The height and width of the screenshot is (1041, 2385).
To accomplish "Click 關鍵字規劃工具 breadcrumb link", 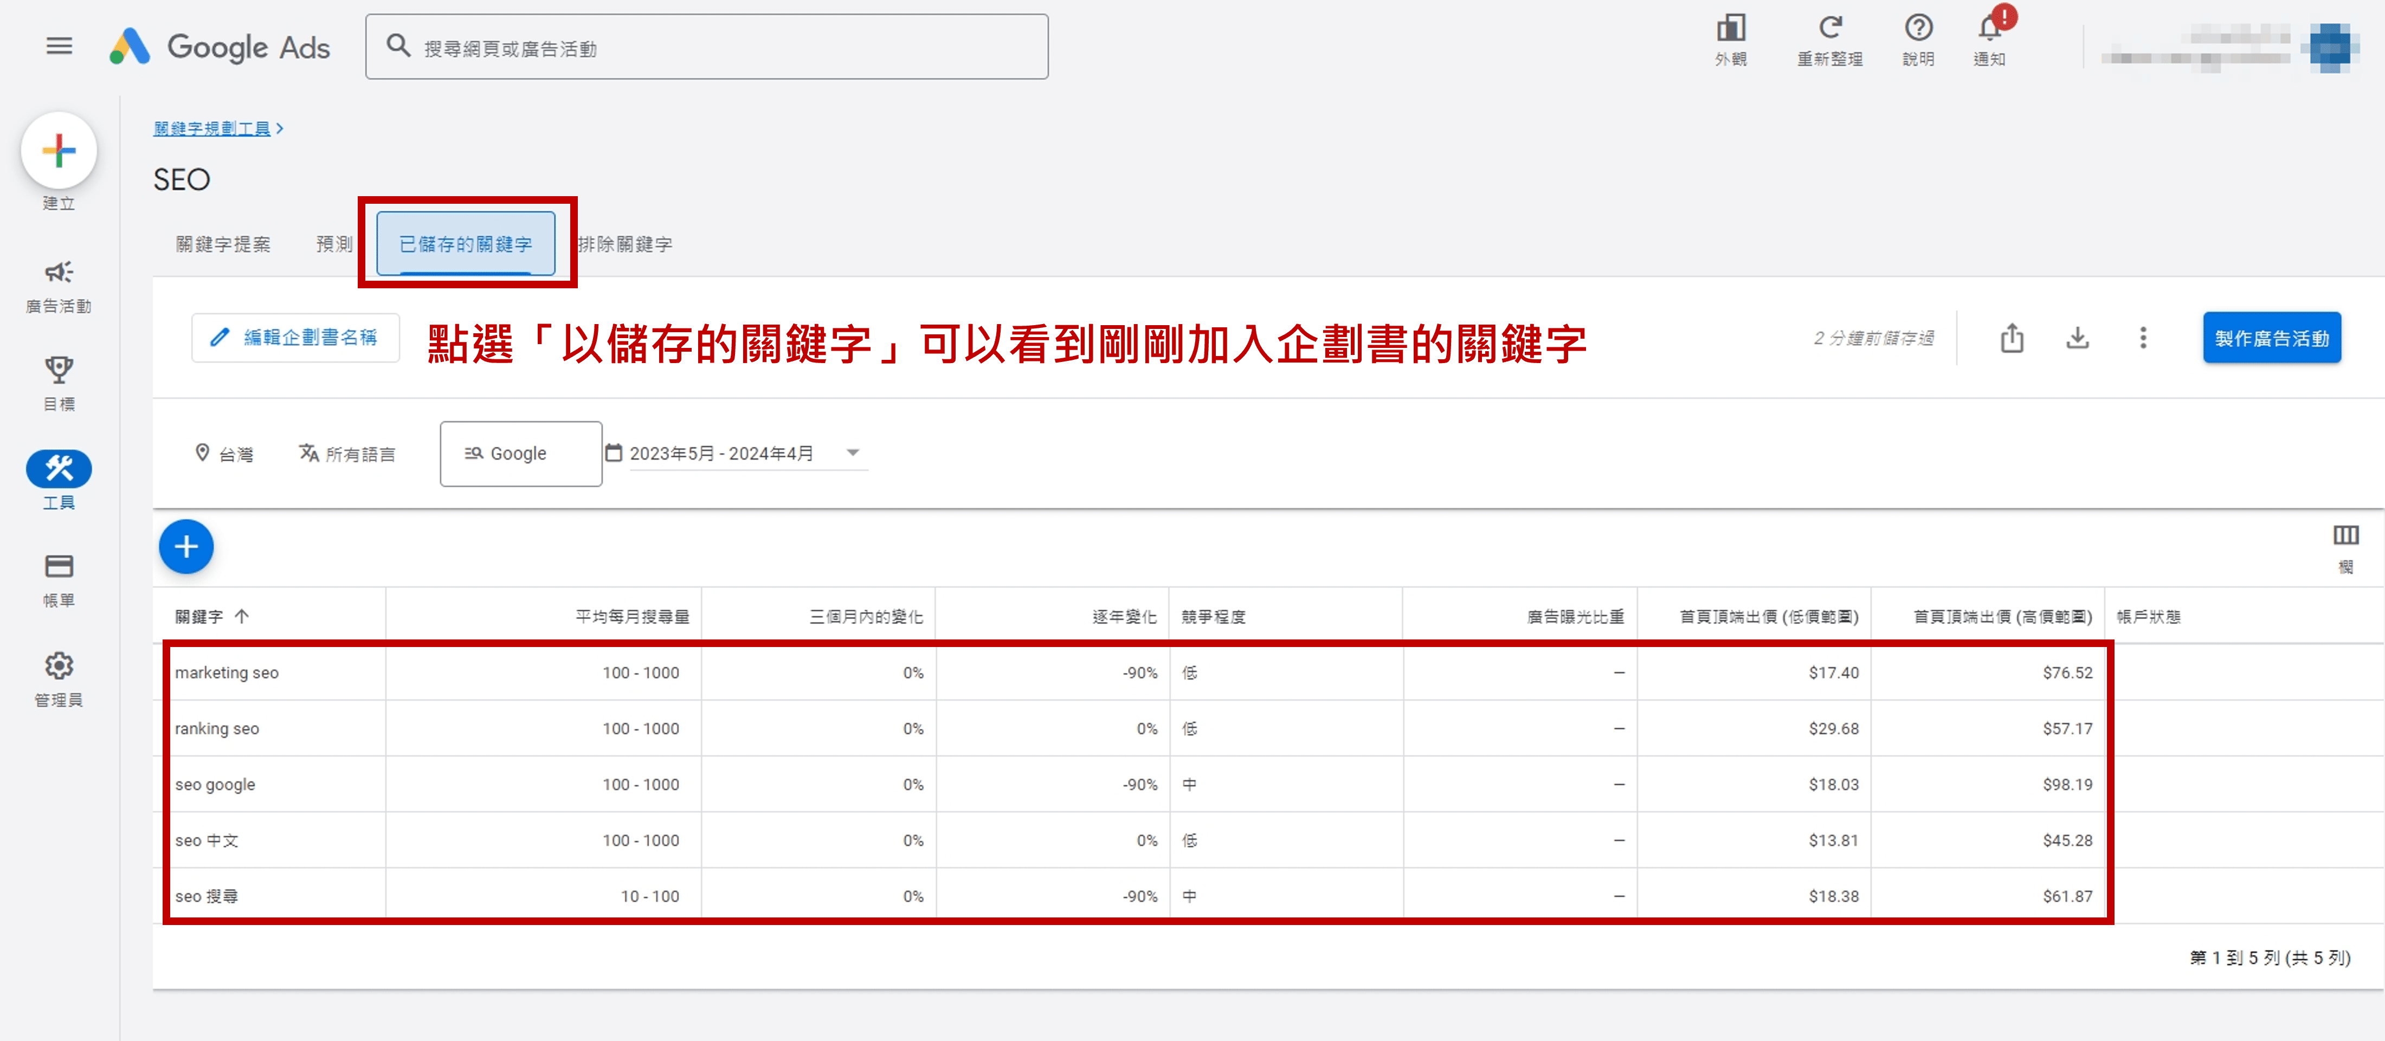I will tap(212, 128).
